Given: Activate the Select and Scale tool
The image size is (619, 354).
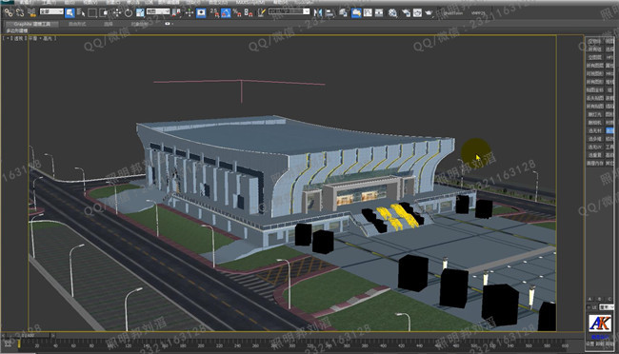Looking at the screenshot, I should click(140, 12).
